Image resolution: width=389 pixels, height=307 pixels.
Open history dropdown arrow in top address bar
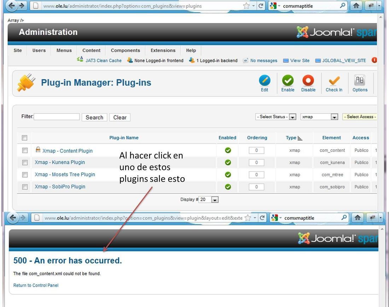(x=253, y=5)
